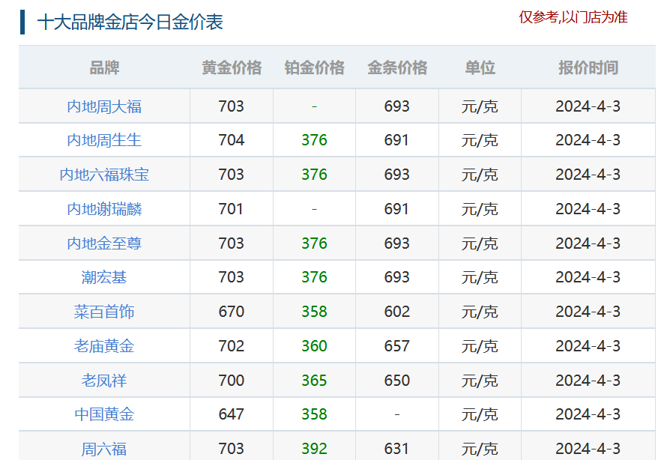Select platinum price 358 in 中国黄金 row
Screen dimensions: 664x460
click(314, 414)
